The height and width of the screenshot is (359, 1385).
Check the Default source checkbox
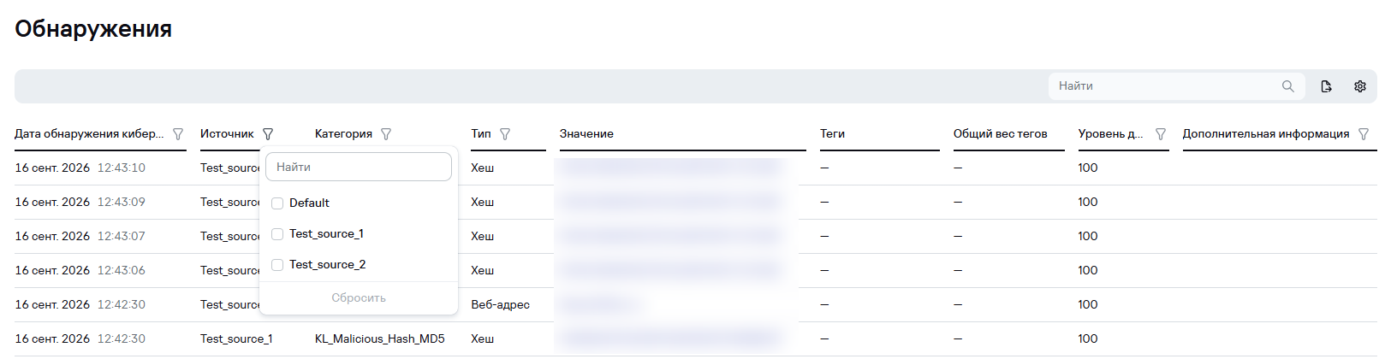pos(277,203)
